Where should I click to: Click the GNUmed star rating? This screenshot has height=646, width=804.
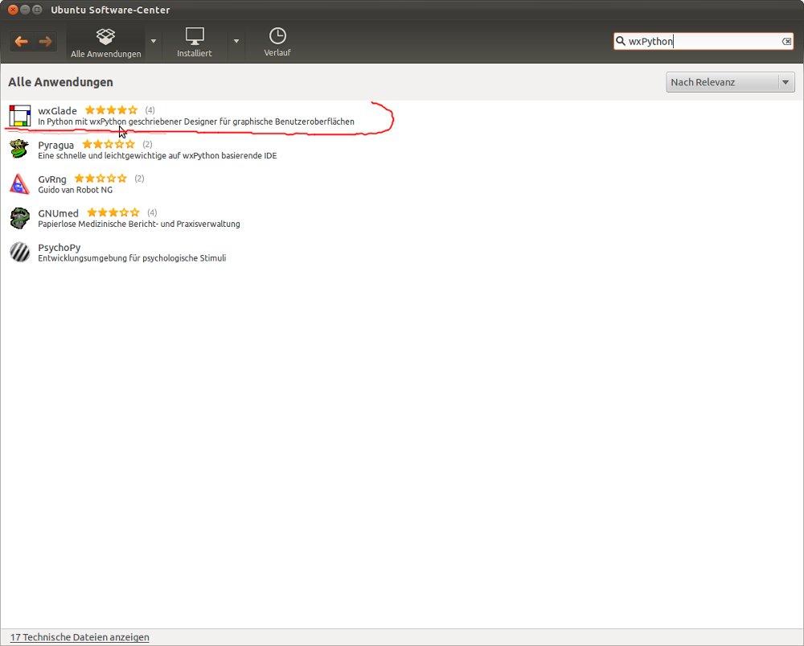coord(113,212)
